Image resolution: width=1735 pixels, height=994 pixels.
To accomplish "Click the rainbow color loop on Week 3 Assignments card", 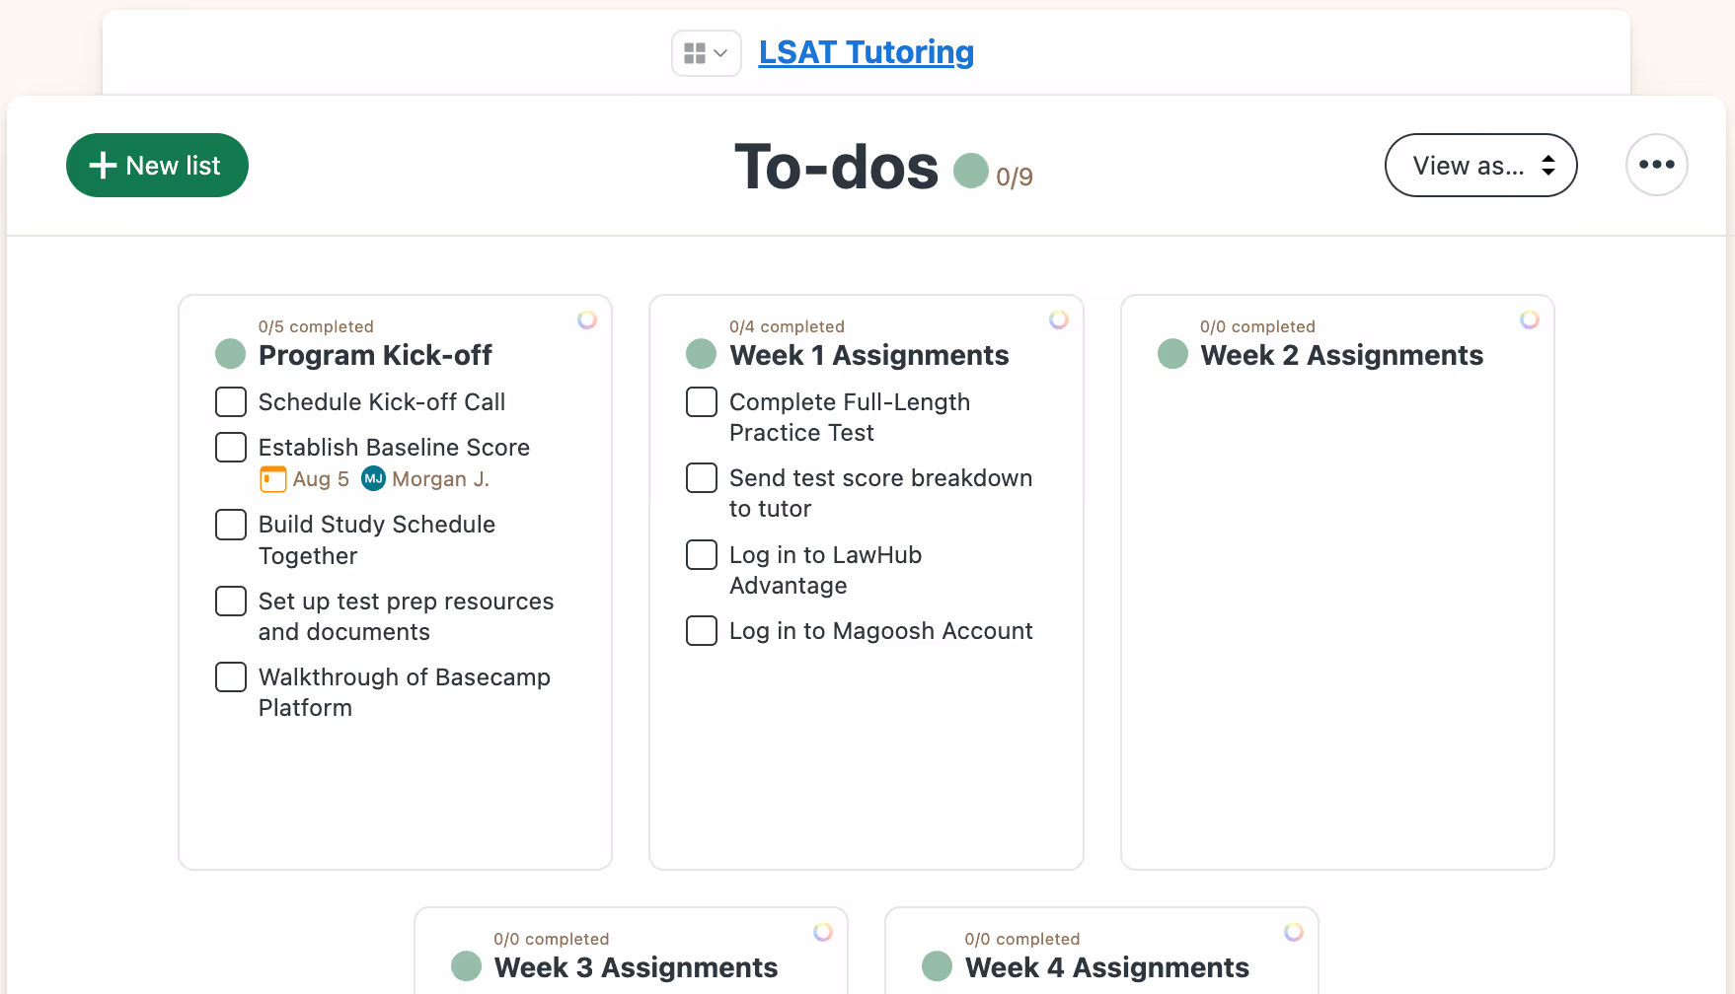I will (x=823, y=930).
